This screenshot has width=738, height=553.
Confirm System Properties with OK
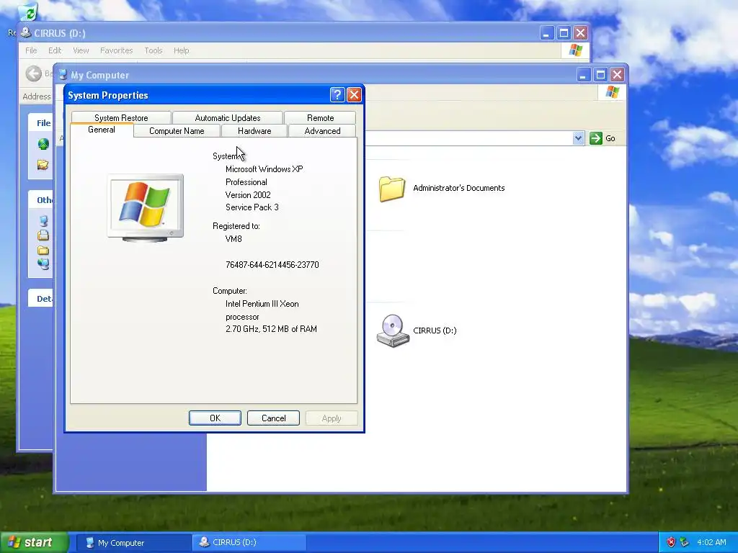point(215,418)
